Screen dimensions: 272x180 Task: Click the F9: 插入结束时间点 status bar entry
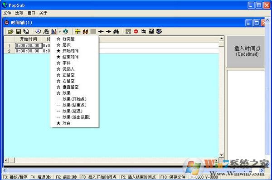138,177
